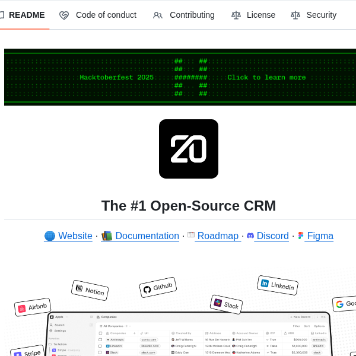Click the Figma logo icon

tap(301, 236)
